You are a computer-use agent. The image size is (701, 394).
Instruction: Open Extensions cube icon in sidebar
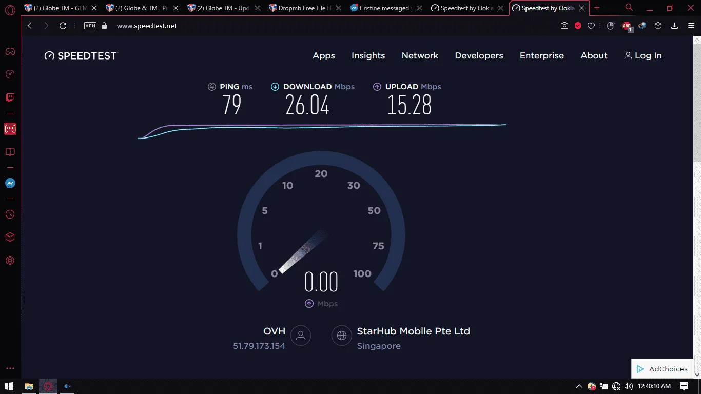tap(10, 238)
